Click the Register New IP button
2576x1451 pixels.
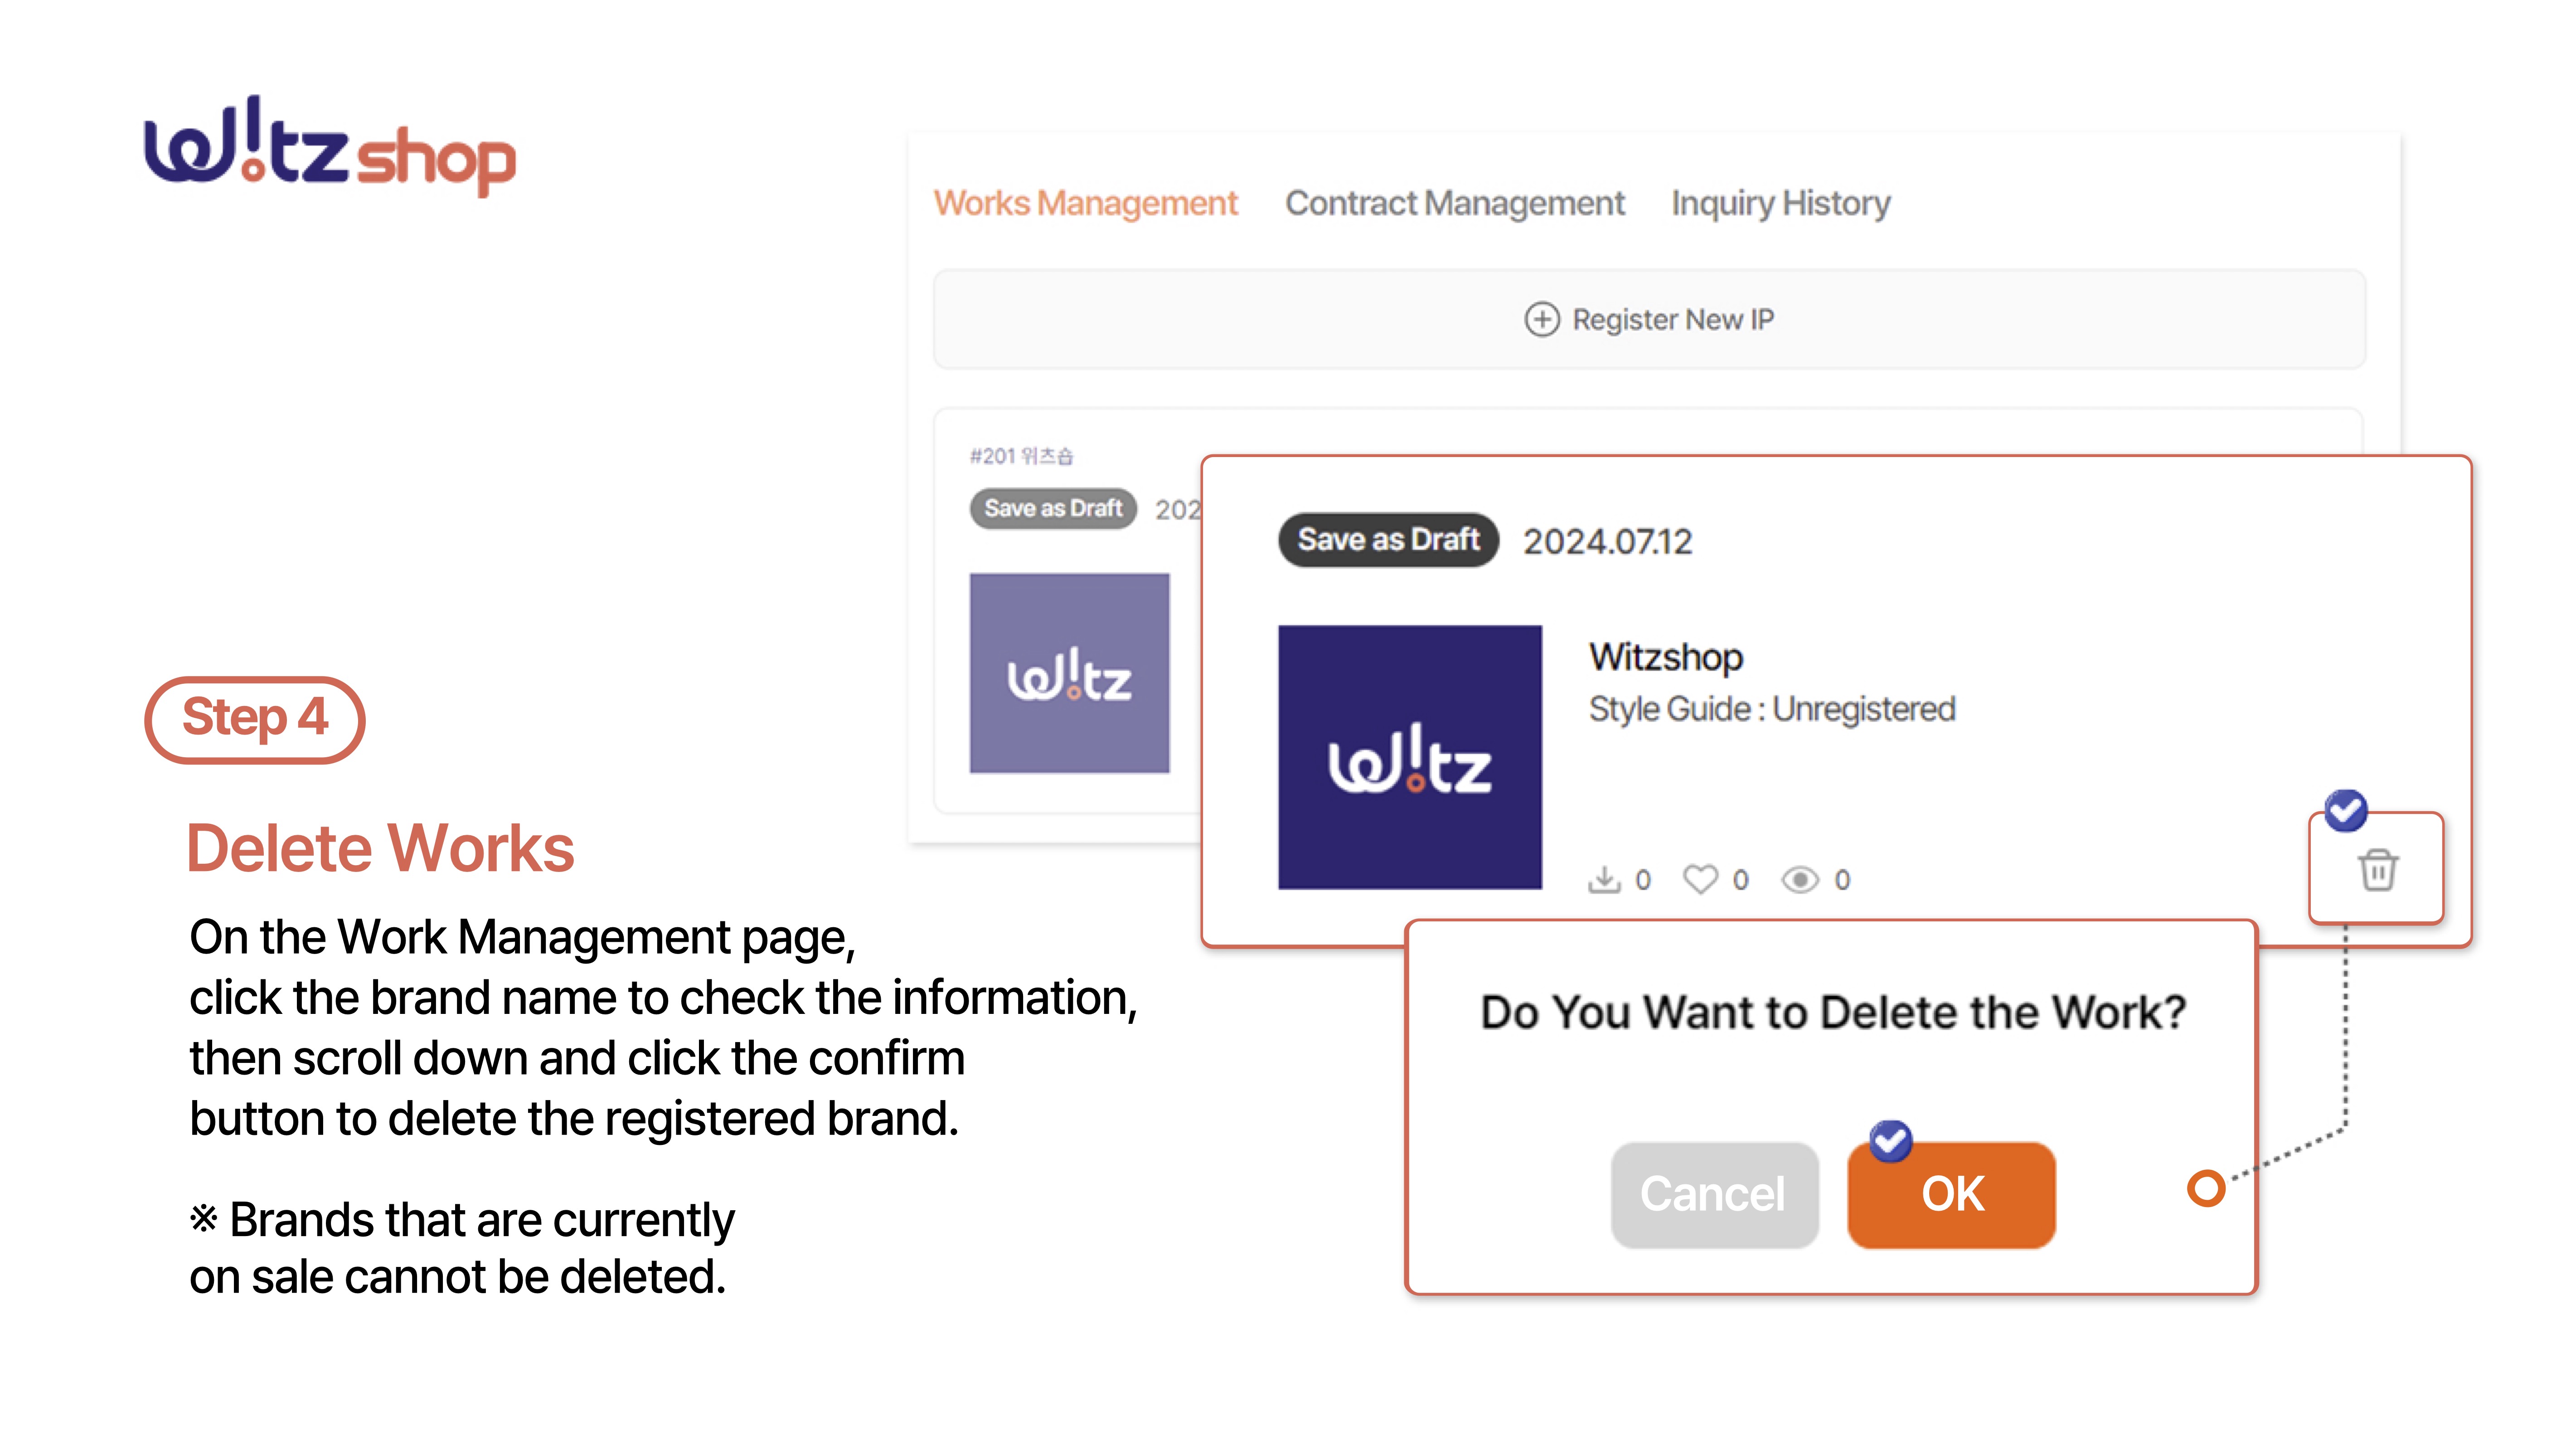click(1649, 319)
